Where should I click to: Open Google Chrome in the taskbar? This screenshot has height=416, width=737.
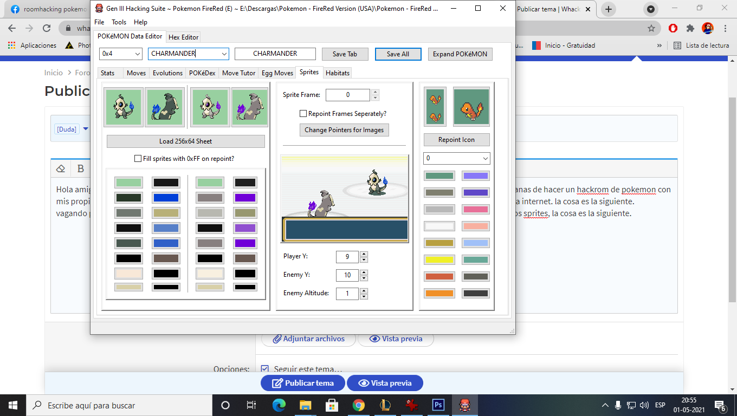(358, 405)
